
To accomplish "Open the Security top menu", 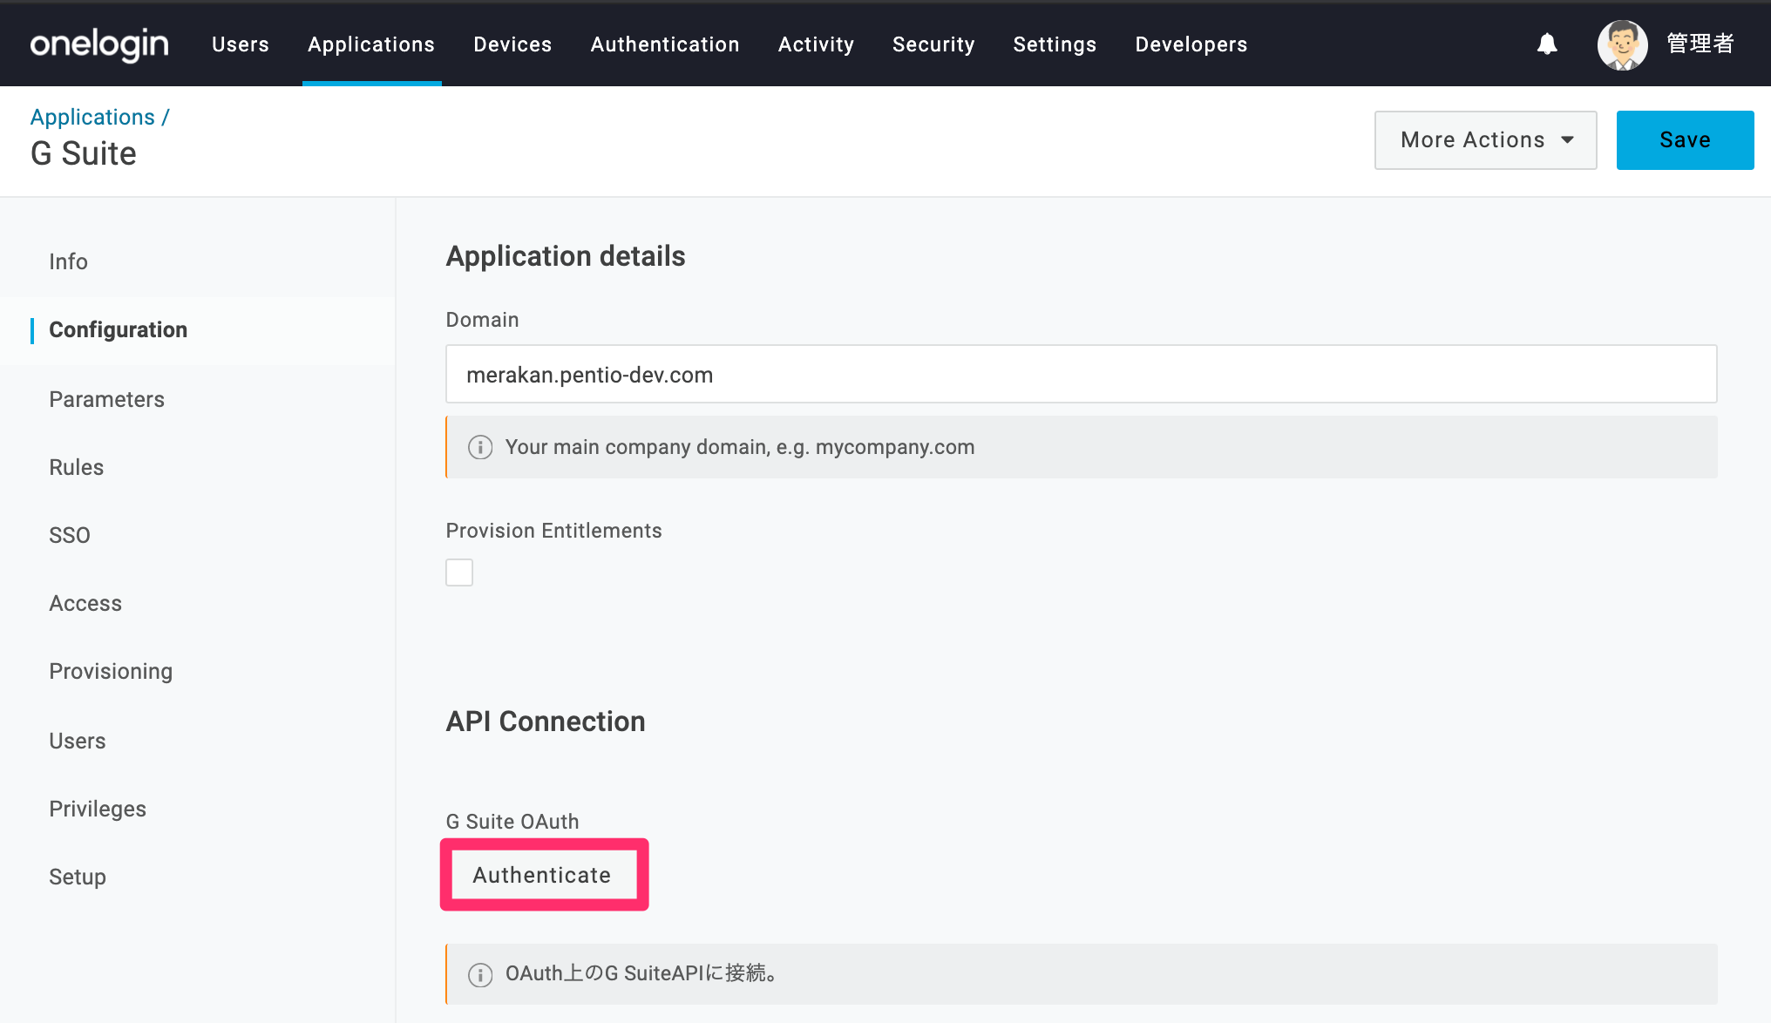I will click(x=933, y=44).
